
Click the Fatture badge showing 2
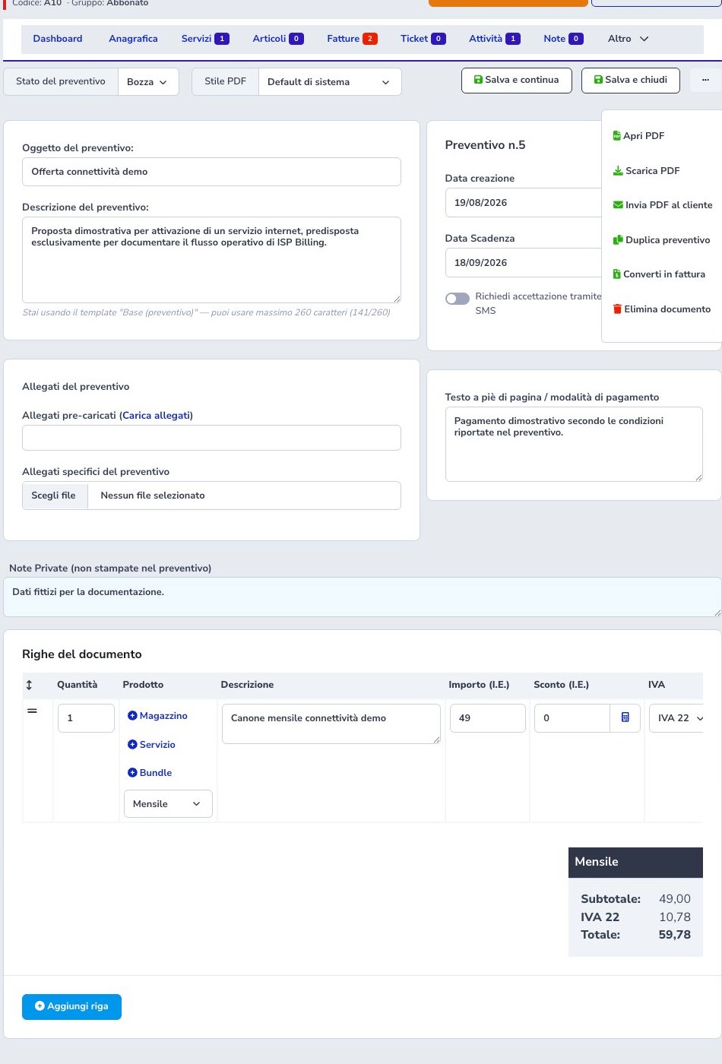click(x=370, y=39)
